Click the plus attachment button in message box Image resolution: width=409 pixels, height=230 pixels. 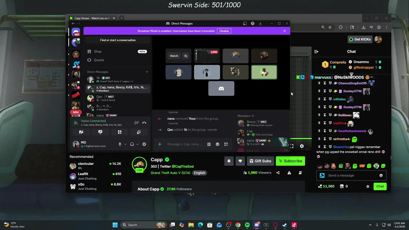coord(160,144)
